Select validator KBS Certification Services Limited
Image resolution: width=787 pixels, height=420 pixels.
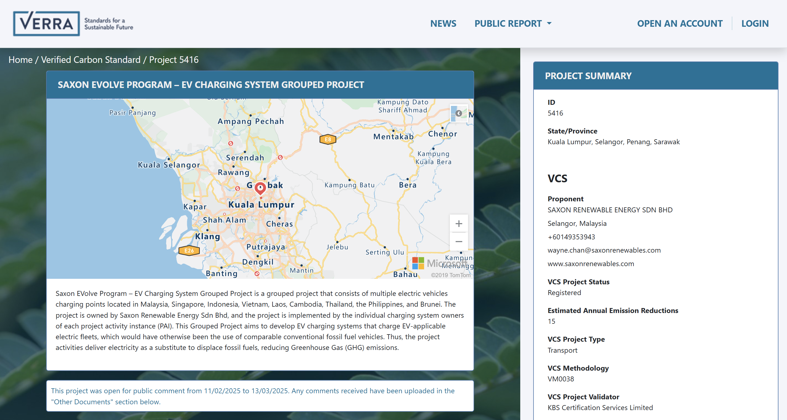pyautogui.click(x=600, y=408)
